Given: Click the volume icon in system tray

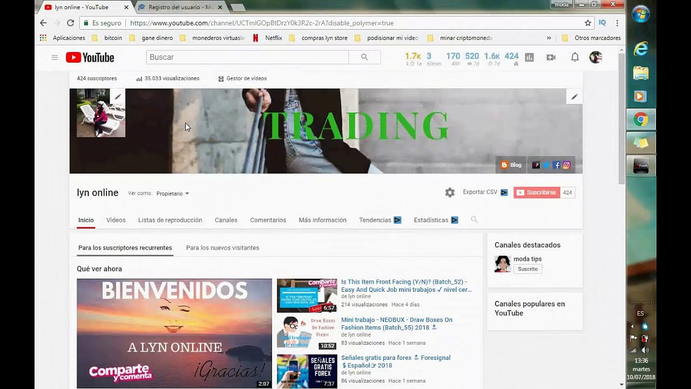Looking at the screenshot, I should pos(645,350).
